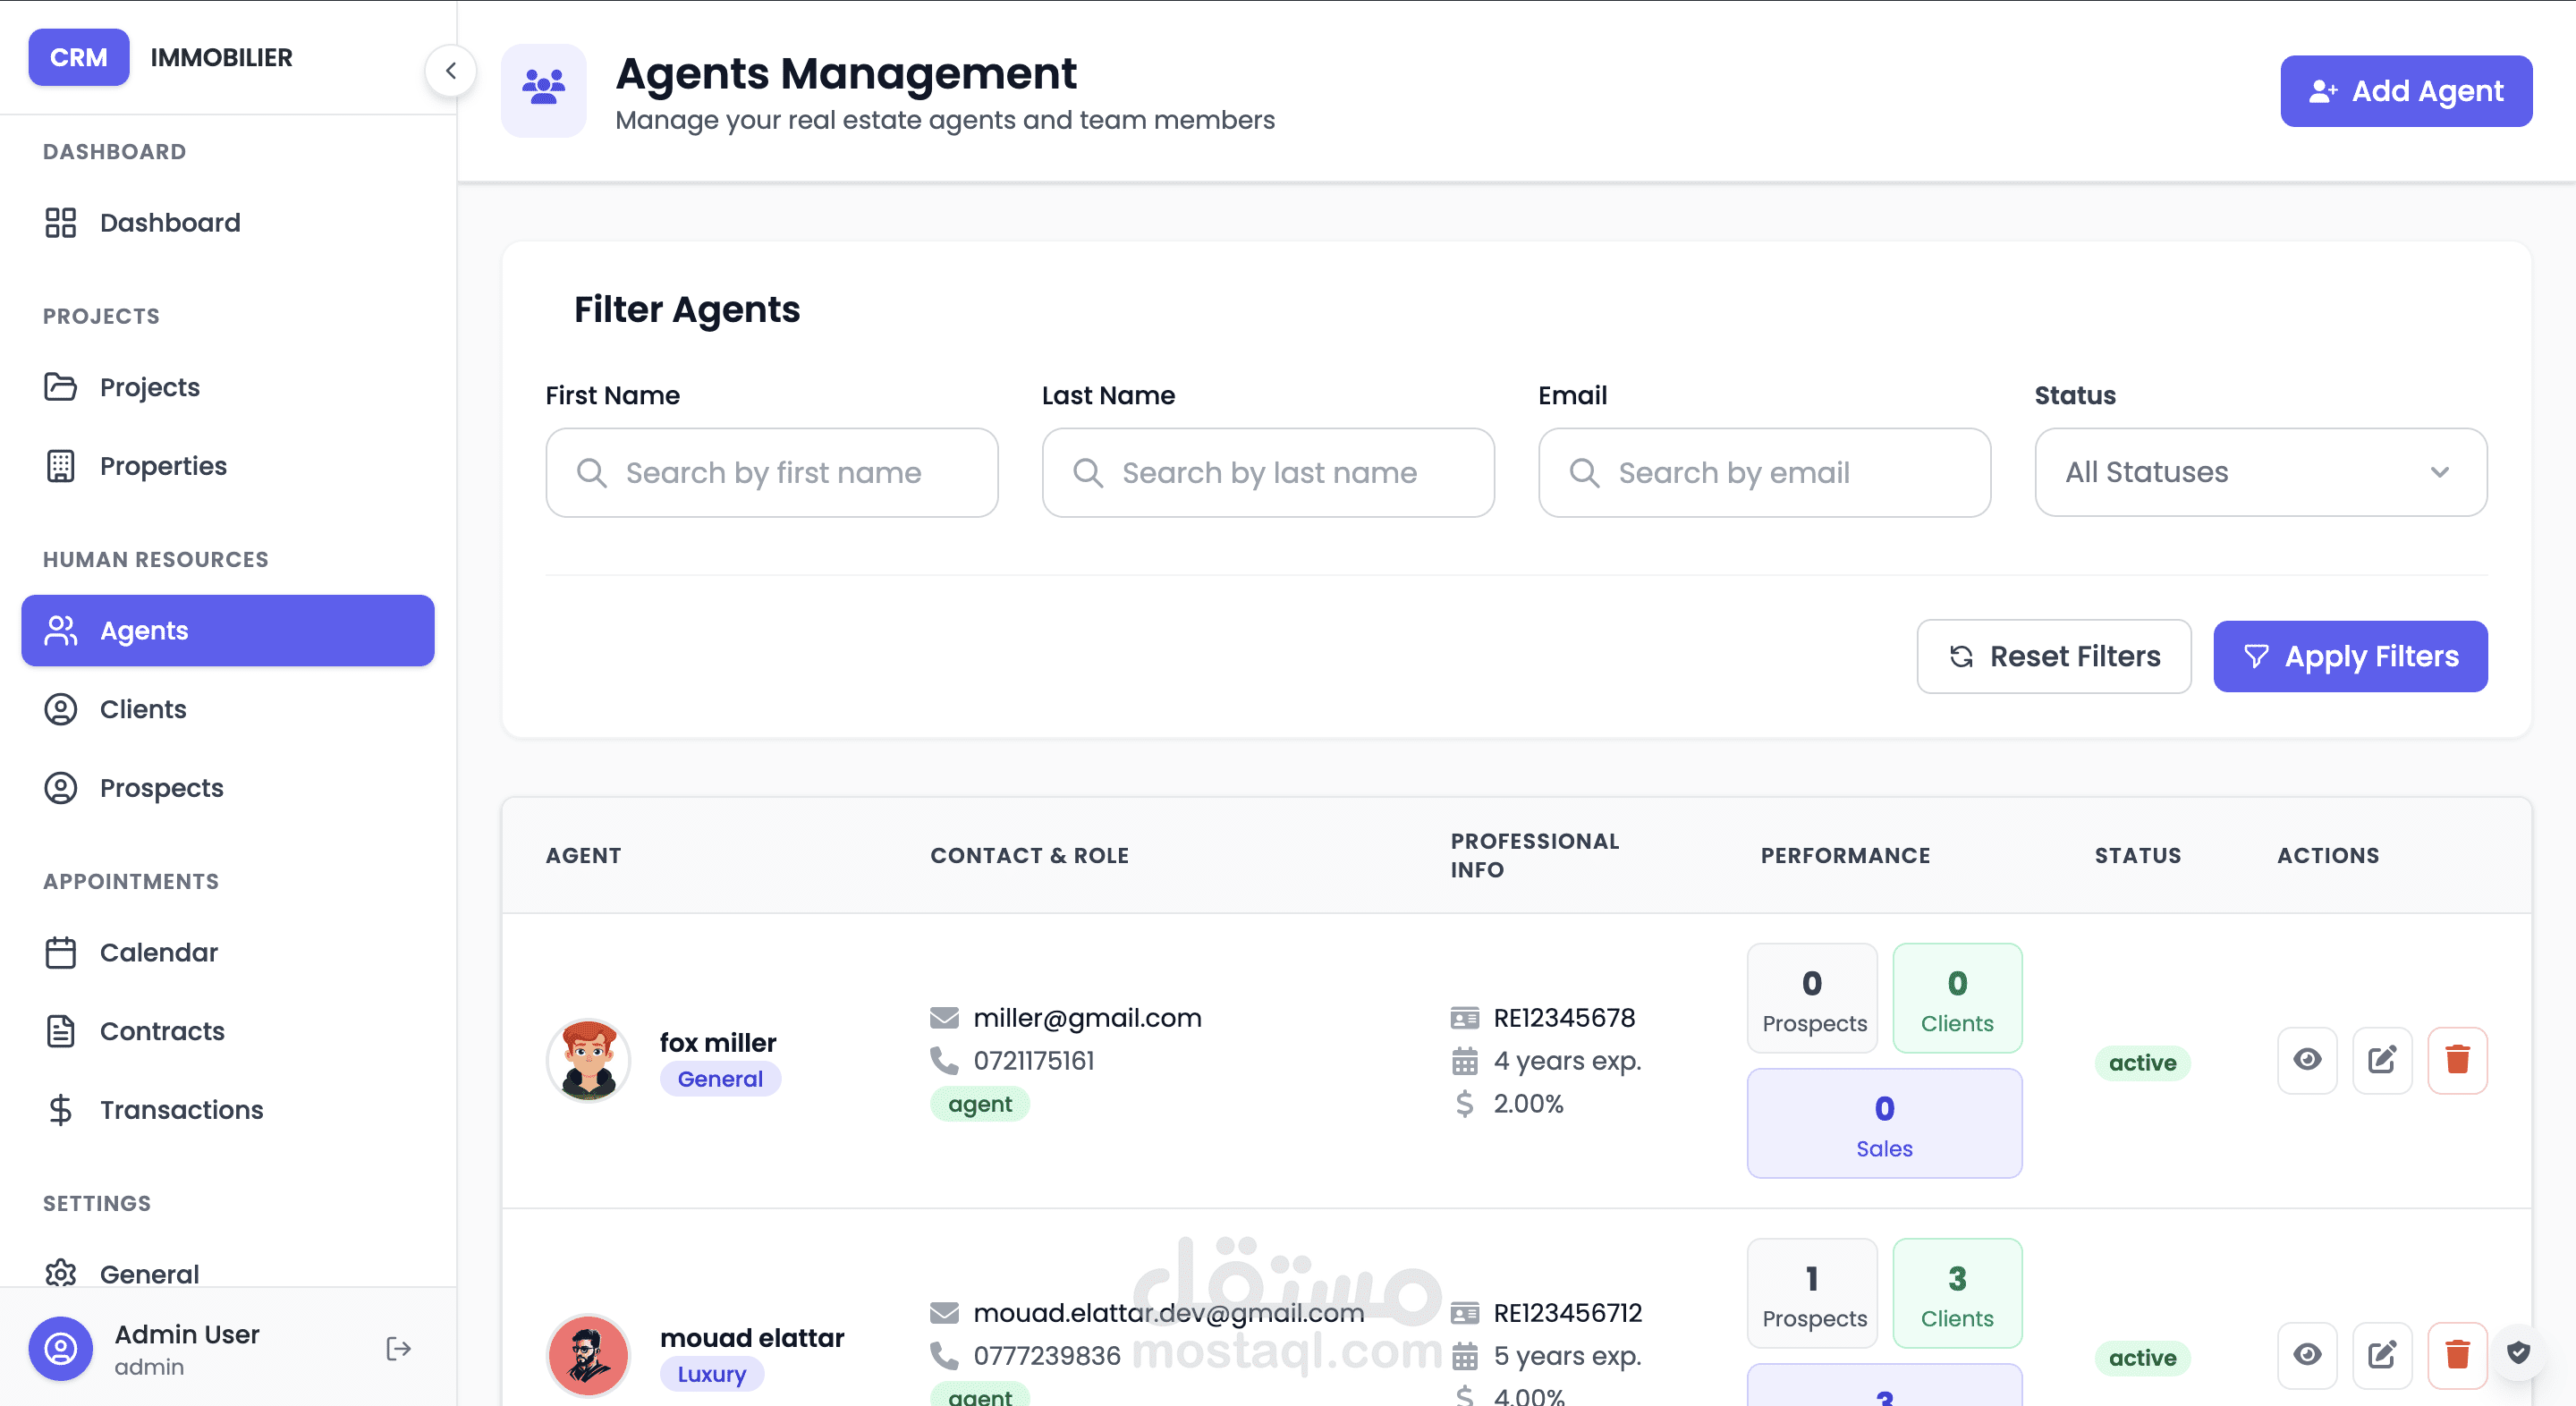This screenshot has height=1406, width=2576.
Task: Click the CRM logo badge
Action: tap(79, 57)
